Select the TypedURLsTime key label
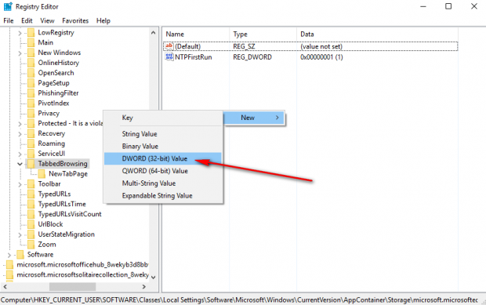Image resolution: width=486 pixels, height=305 pixels. point(62,204)
